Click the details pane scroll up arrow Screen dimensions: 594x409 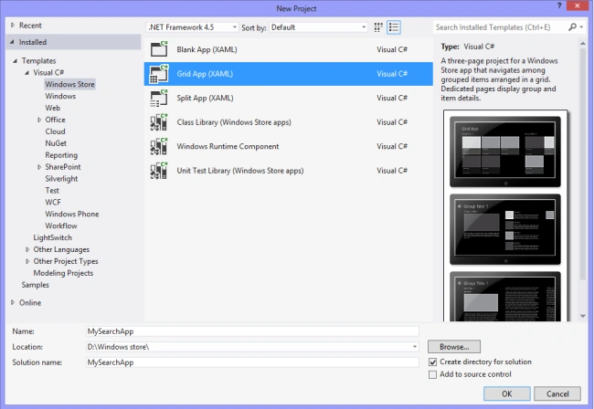[583, 44]
